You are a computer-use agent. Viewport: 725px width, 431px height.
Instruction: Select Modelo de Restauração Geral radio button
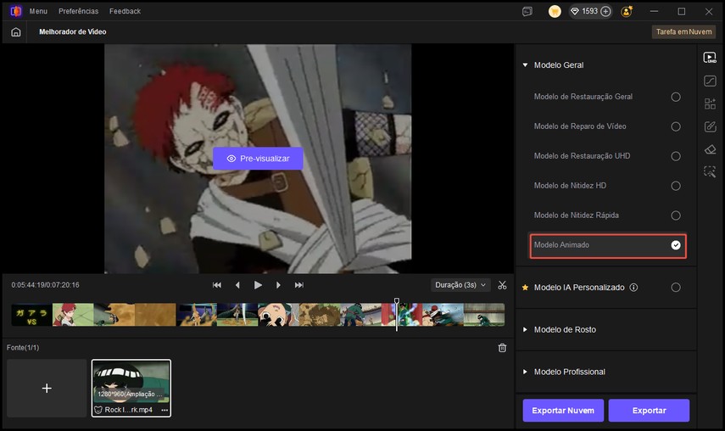point(676,97)
